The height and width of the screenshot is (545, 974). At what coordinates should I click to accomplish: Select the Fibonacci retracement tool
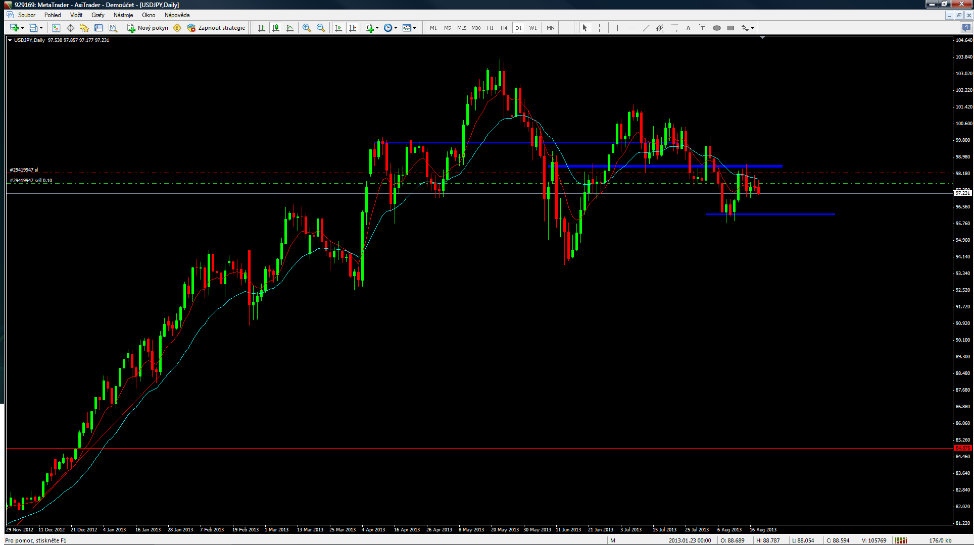point(674,28)
